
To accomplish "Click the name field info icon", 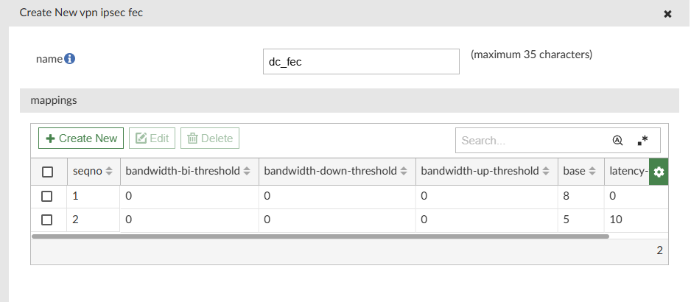I will [70, 59].
